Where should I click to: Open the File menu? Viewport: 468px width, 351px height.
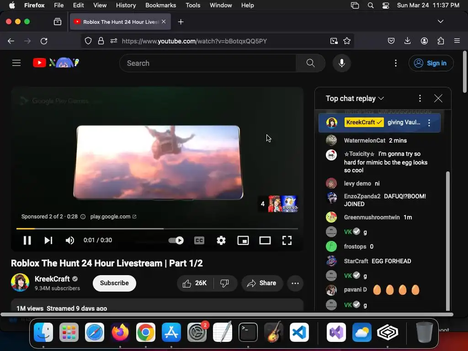(x=58, y=5)
